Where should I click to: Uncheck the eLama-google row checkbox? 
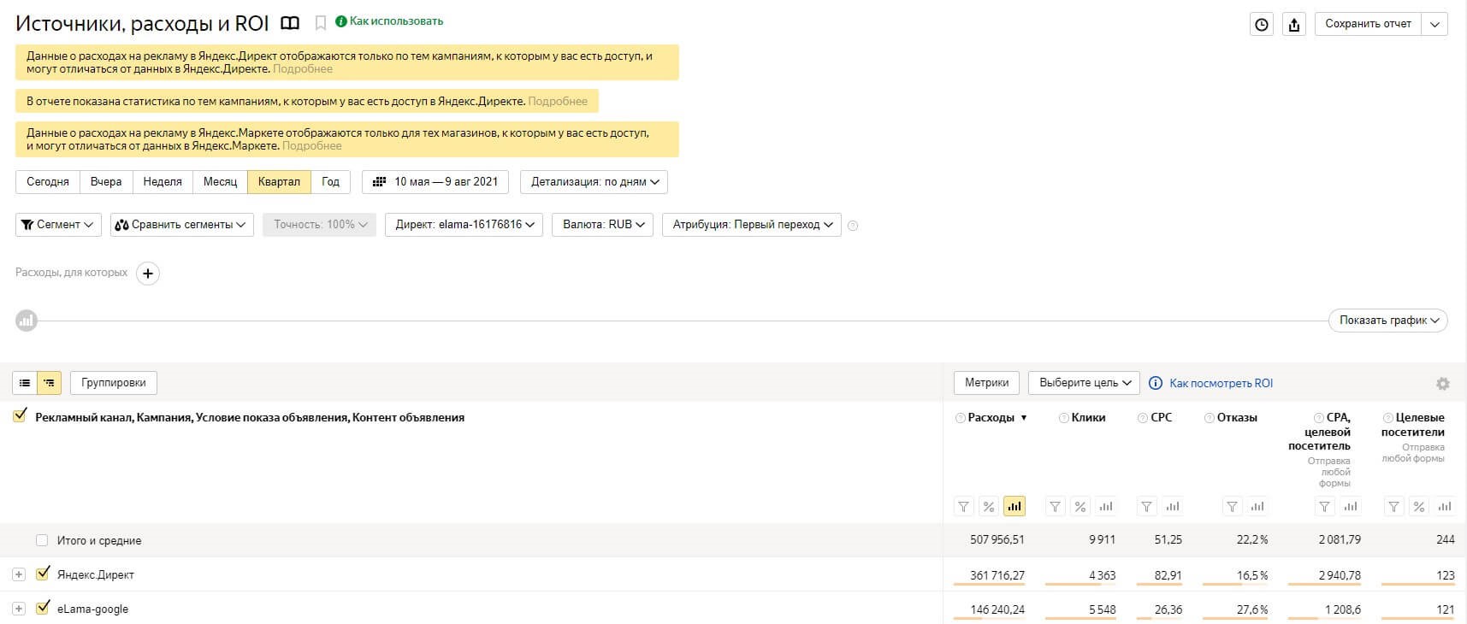[x=43, y=608]
